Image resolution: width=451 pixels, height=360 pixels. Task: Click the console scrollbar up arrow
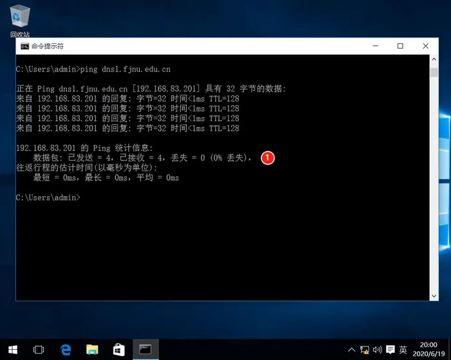click(434, 59)
